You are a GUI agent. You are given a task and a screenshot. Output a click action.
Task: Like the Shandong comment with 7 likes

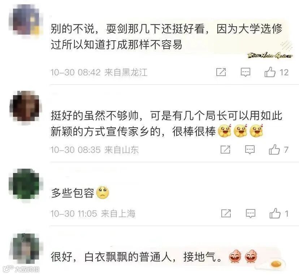click(274, 150)
